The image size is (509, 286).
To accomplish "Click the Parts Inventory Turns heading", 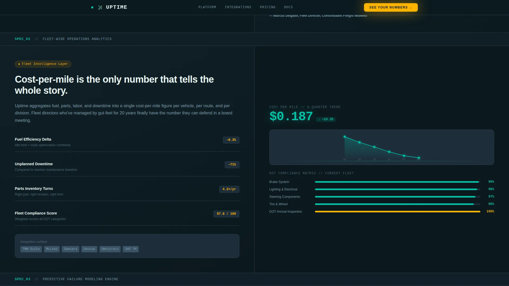I will click(x=34, y=189).
